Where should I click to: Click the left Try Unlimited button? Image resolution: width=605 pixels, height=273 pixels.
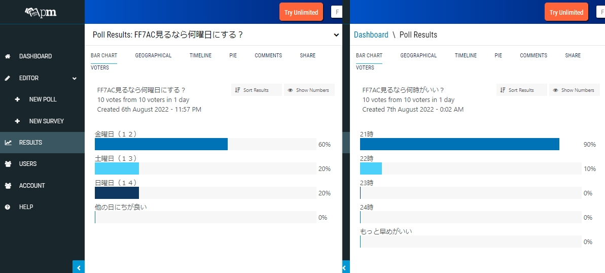pos(301,12)
